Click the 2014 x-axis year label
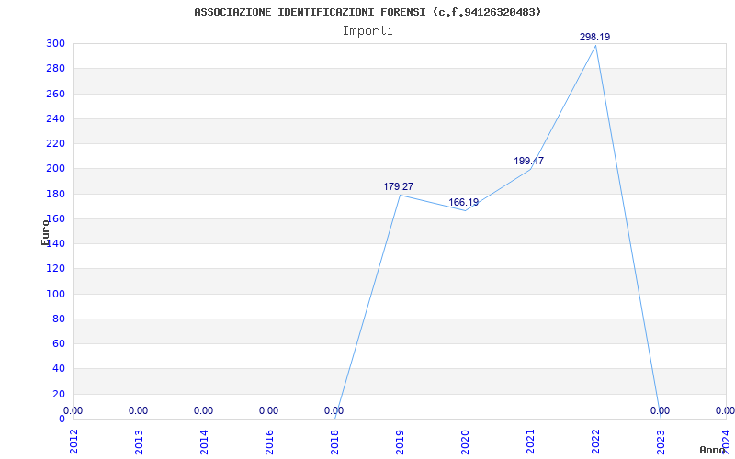Viewport: 735px width, 459px height. click(x=204, y=442)
